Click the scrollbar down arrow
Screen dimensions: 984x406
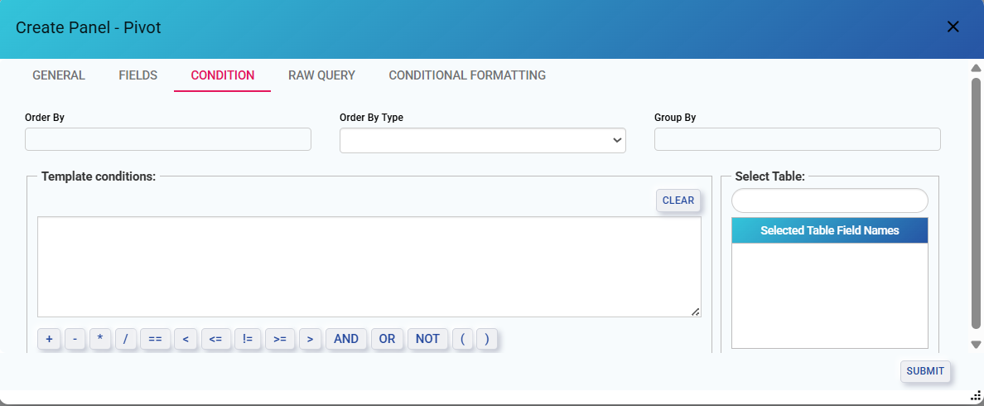(x=976, y=345)
